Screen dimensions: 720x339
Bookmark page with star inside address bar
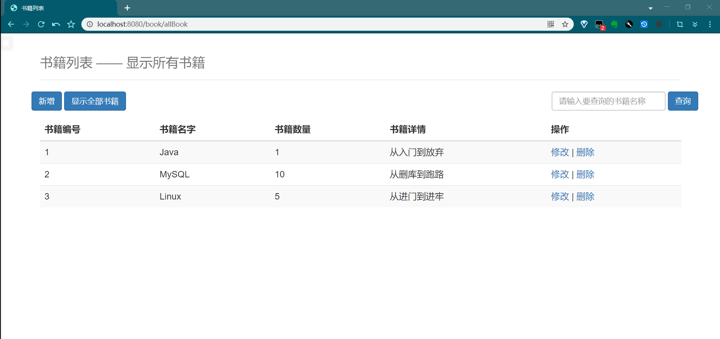[565, 24]
